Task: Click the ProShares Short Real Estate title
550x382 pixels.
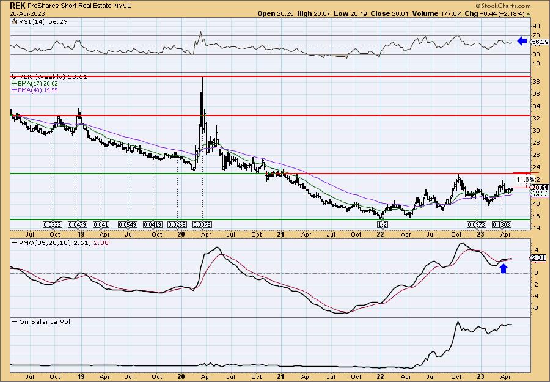Action: pyautogui.click(x=68, y=6)
